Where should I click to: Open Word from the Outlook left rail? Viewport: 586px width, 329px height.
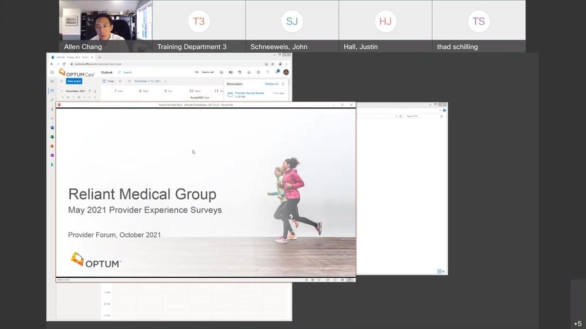tap(52, 127)
